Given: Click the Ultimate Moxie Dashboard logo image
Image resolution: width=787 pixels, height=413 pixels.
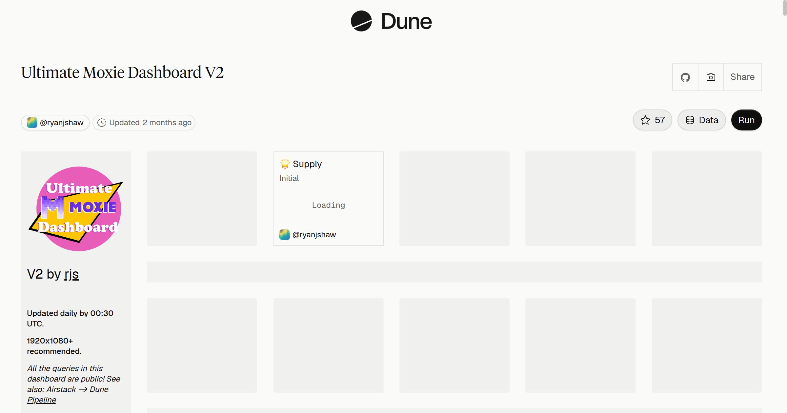Looking at the screenshot, I should 76,209.
